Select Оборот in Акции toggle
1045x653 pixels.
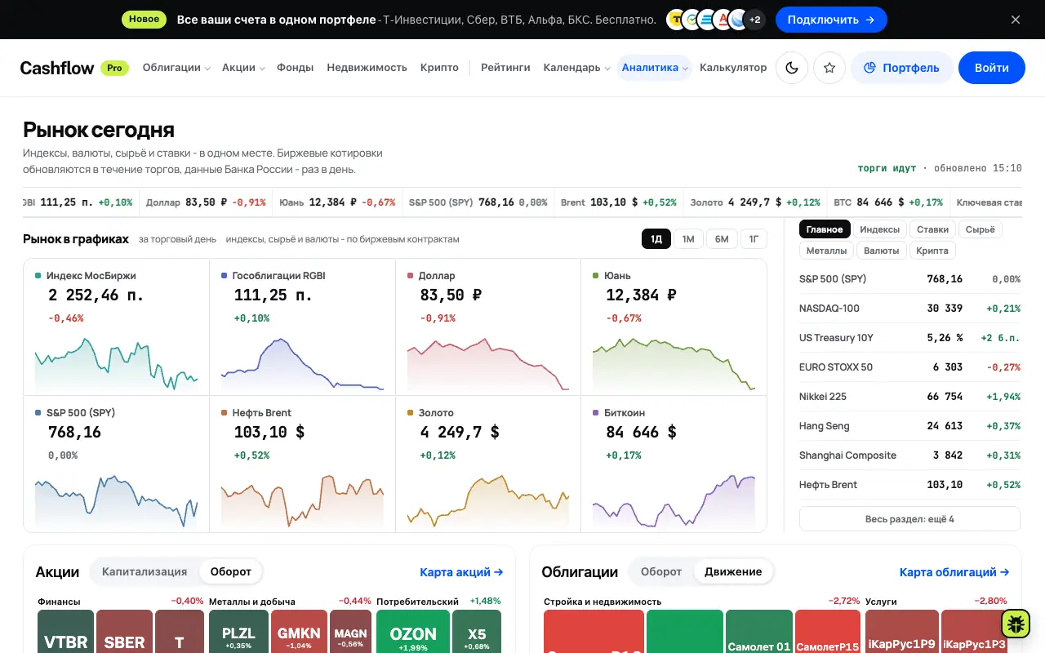[231, 571]
